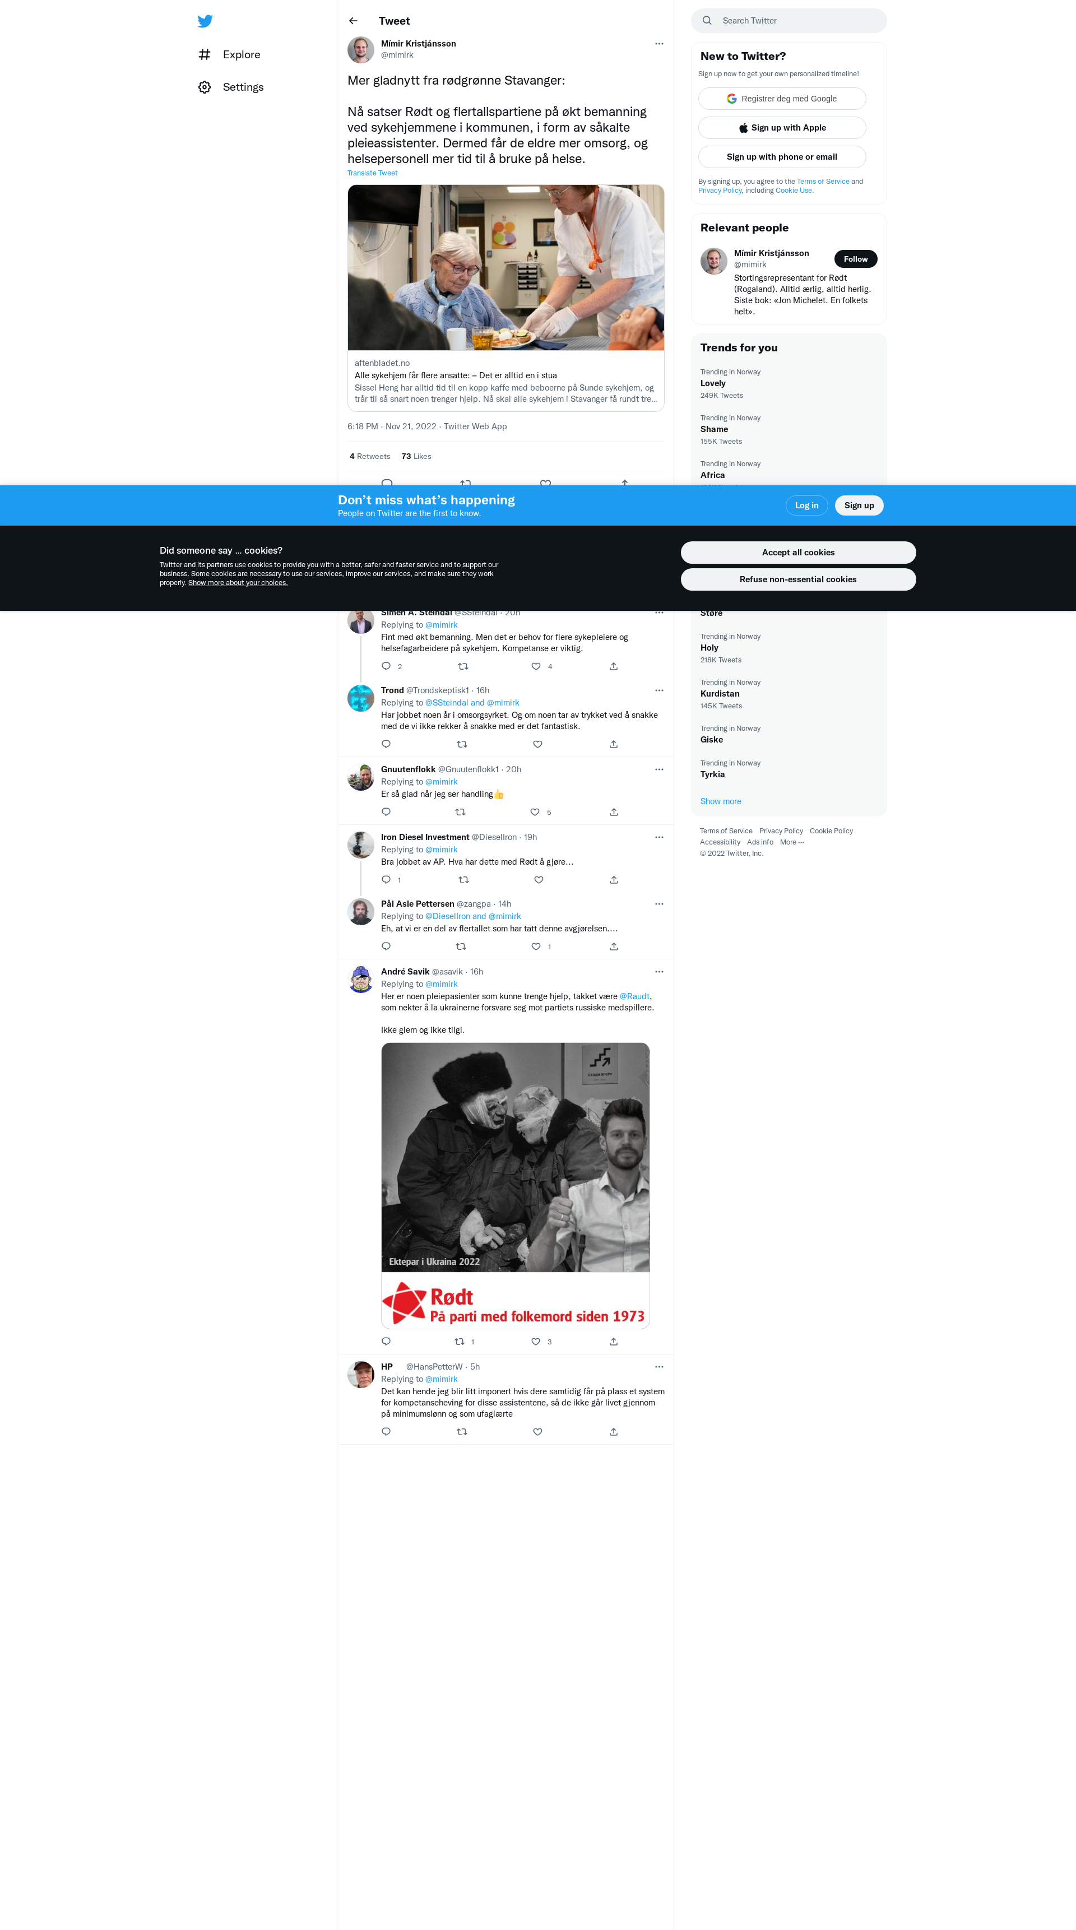Open Privacy Policy footer link

click(x=781, y=831)
